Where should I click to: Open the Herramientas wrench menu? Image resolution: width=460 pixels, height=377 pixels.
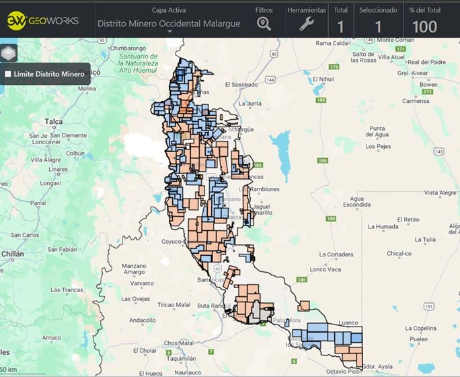(306, 24)
